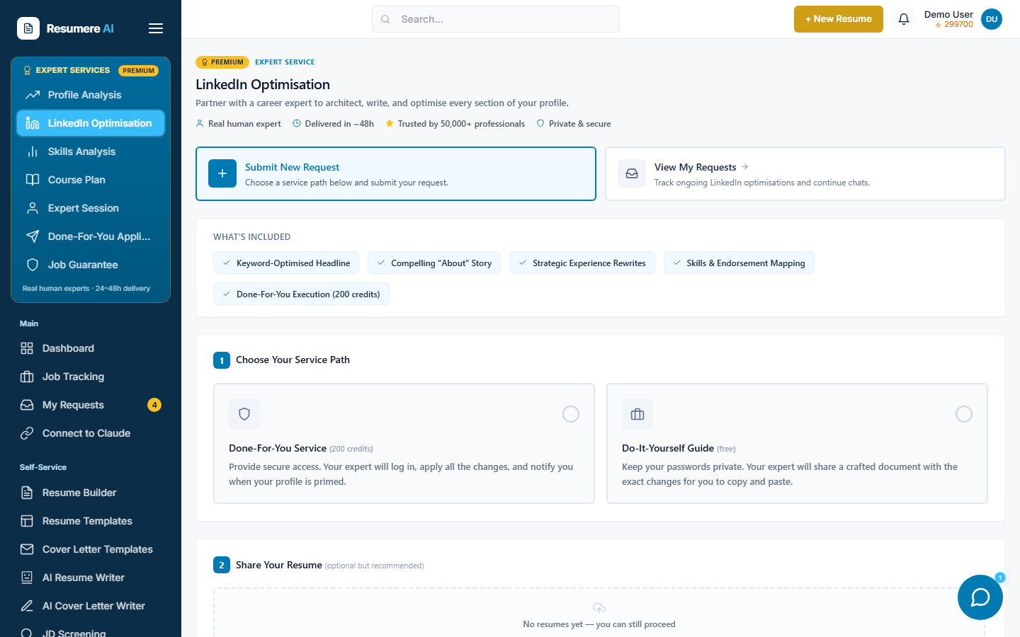Open LinkedIn Optimisation in sidebar
The width and height of the screenshot is (1020, 637).
(91, 123)
